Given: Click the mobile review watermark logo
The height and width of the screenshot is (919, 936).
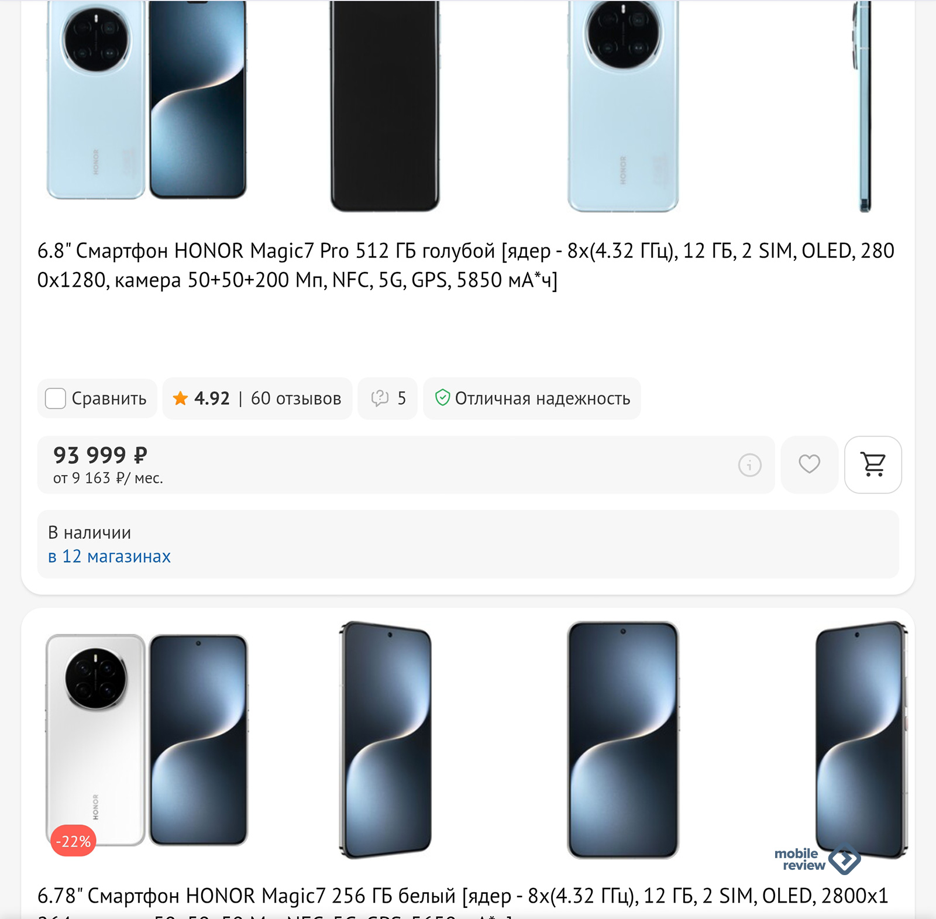Looking at the screenshot, I should point(817,859).
